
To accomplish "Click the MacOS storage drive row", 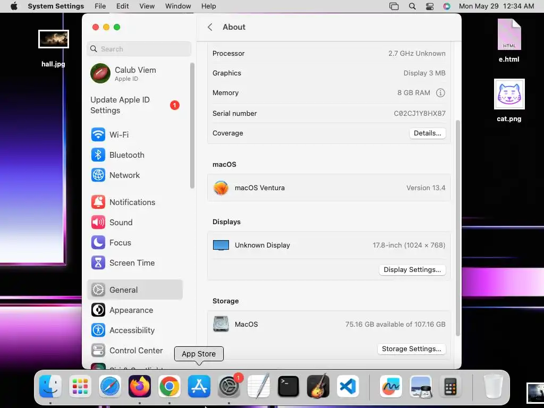I will 329,324.
